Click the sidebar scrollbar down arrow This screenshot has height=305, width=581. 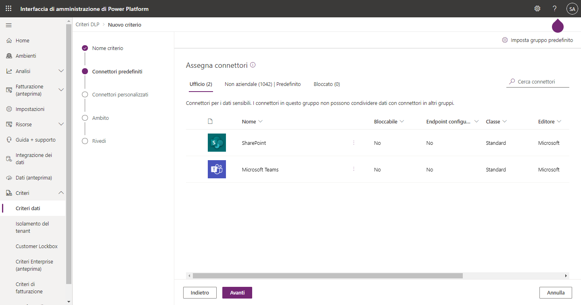(69, 302)
